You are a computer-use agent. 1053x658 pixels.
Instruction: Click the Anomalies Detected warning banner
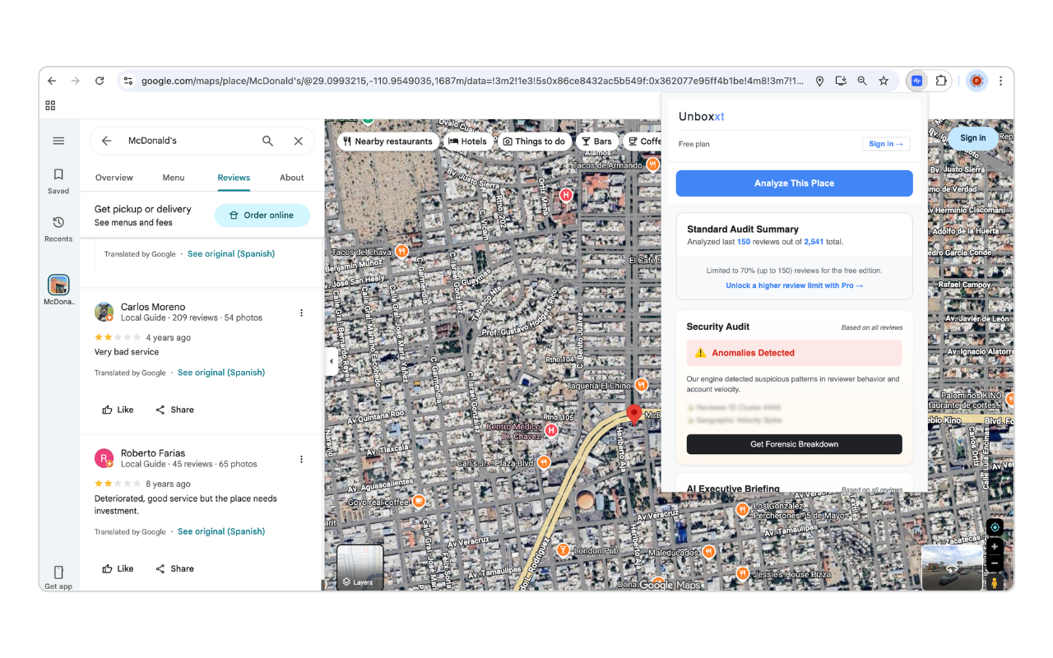tap(794, 353)
